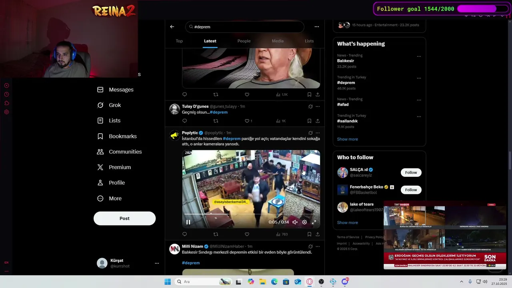
Task: Open the People tab
Action: [244, 41]
